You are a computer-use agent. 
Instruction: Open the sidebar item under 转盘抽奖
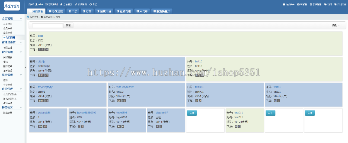click(x=8, y=112)
